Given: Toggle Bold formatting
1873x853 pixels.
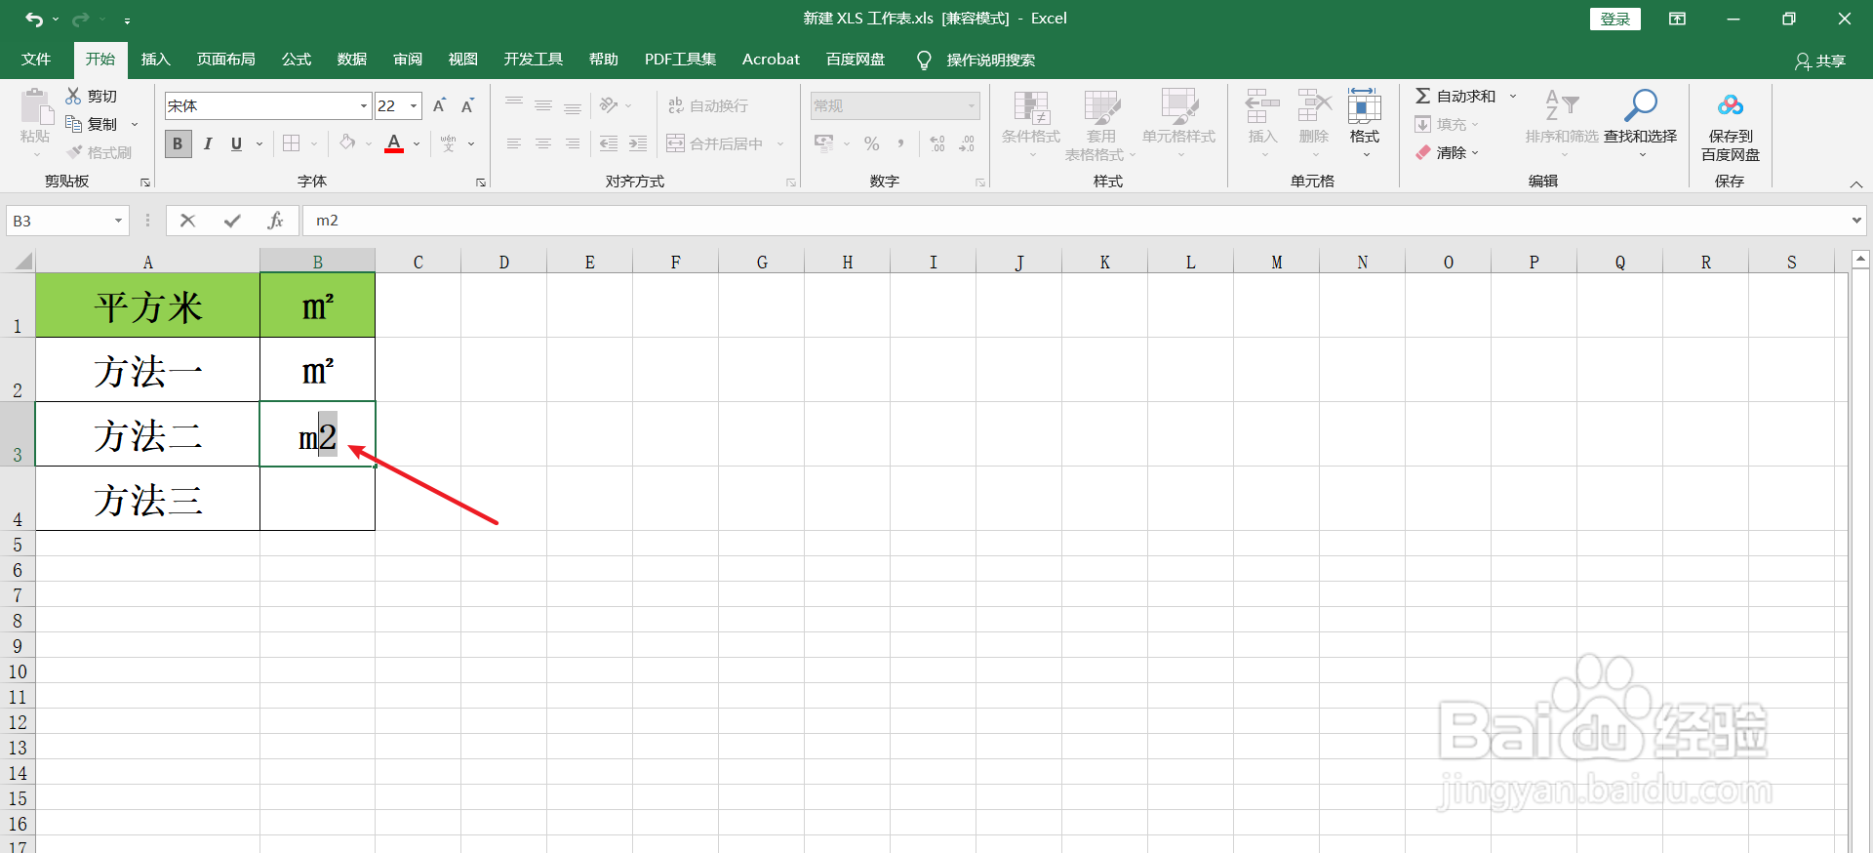Looking at the screenshot, I should pos(178,143).
